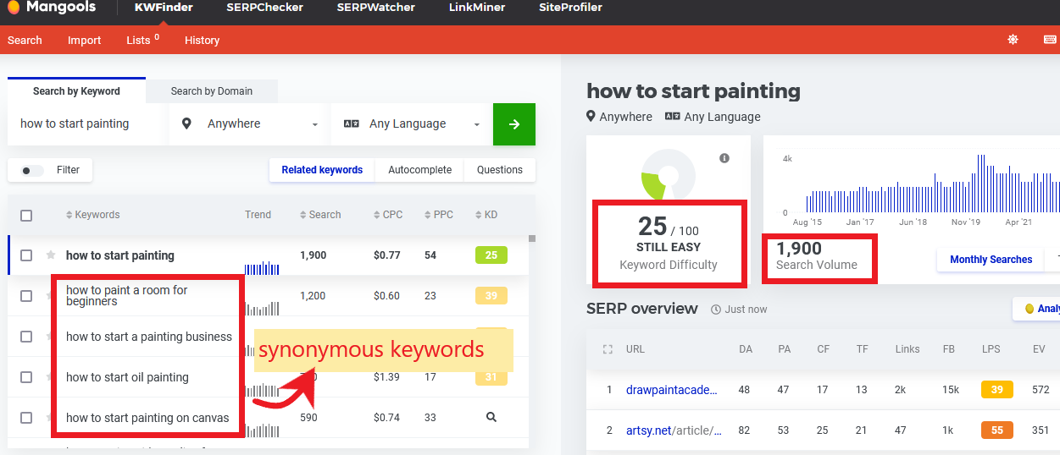Star the 'how to start oil painting' keyword
Image resolution: width=1060 pixels, height=455 pixels.
coord(51,377)
